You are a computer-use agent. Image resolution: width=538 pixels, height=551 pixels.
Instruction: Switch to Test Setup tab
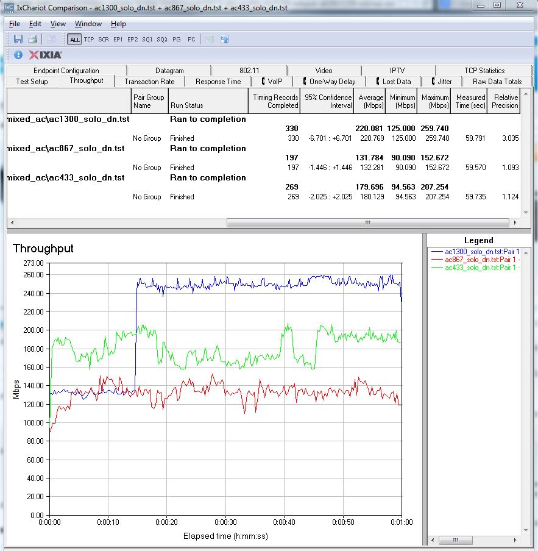click(32, 82)
